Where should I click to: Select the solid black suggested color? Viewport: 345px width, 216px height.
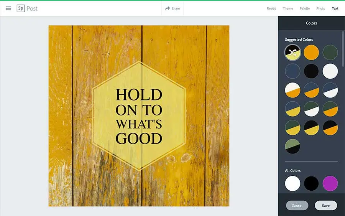[x=311, y=71]
